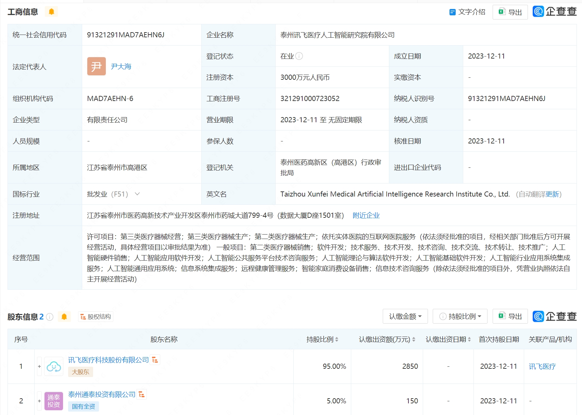Expand the row of 讯飞医疗科技股份有限公司 with plus
The width and height of the screenshot is (582, 415).
[x=39, y=366]
